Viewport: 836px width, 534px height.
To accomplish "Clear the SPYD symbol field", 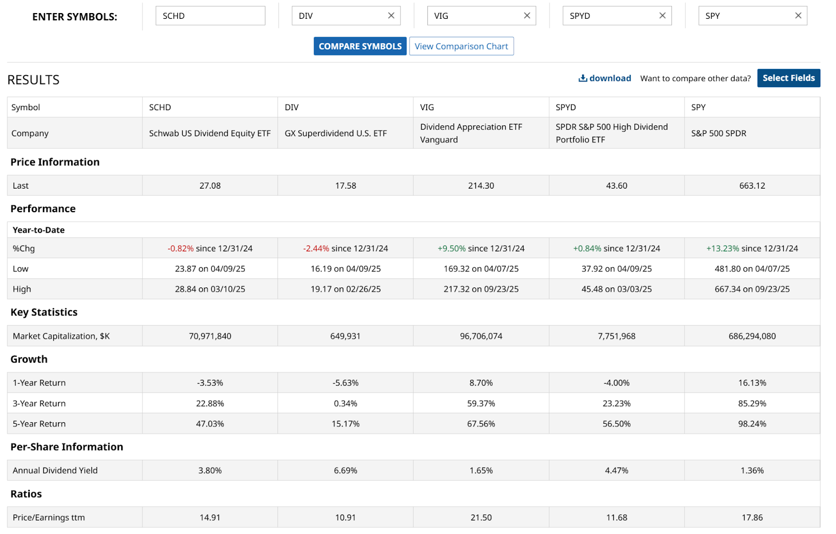I will click(x=662, y=16).
